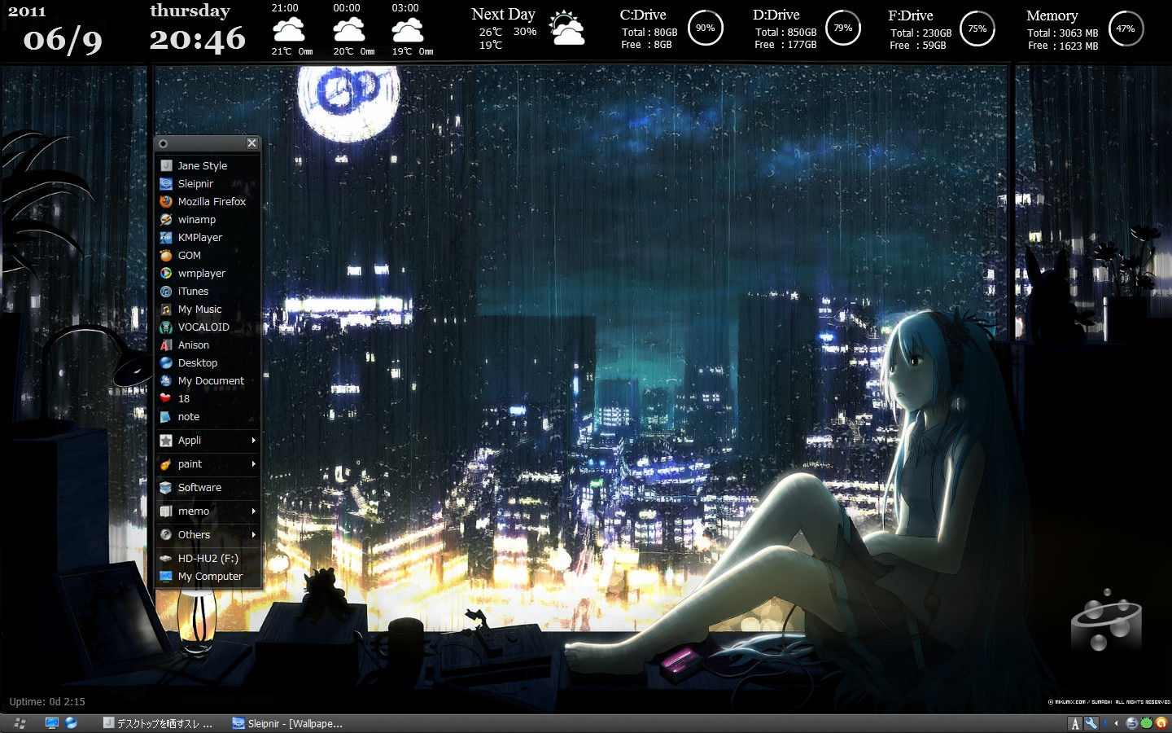Launch winamp from the launcher menu

tap(208, 219)
